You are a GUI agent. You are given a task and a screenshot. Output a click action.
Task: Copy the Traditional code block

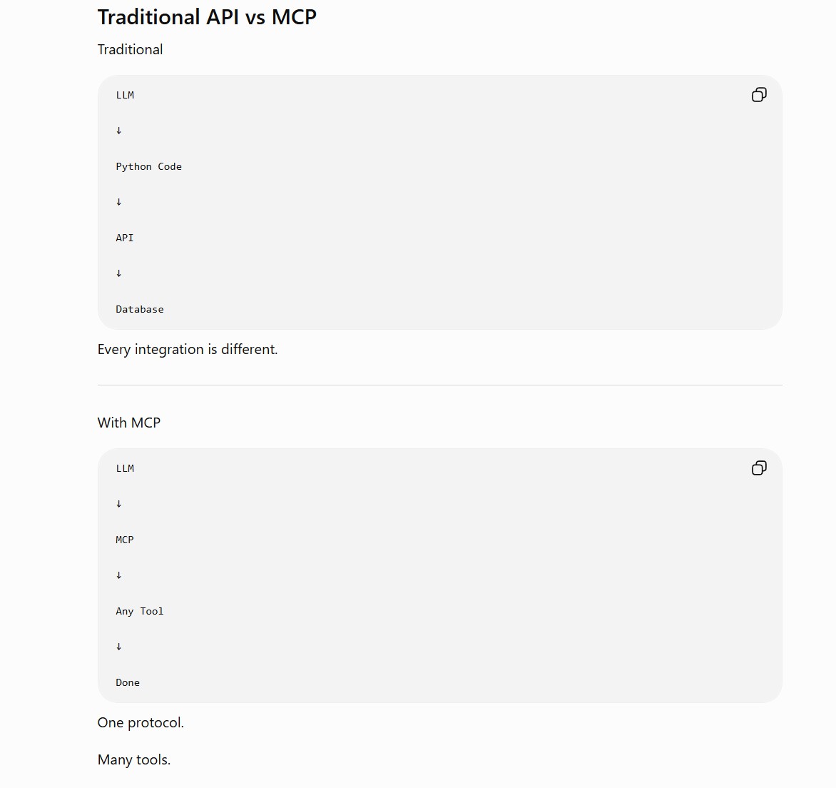pos(759,95)
